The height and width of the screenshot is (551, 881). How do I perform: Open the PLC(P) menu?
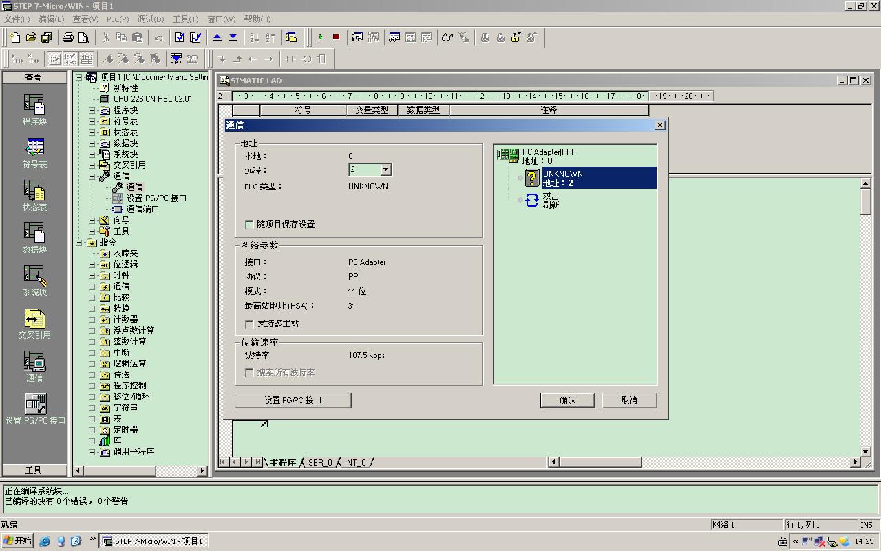point(118,19)
